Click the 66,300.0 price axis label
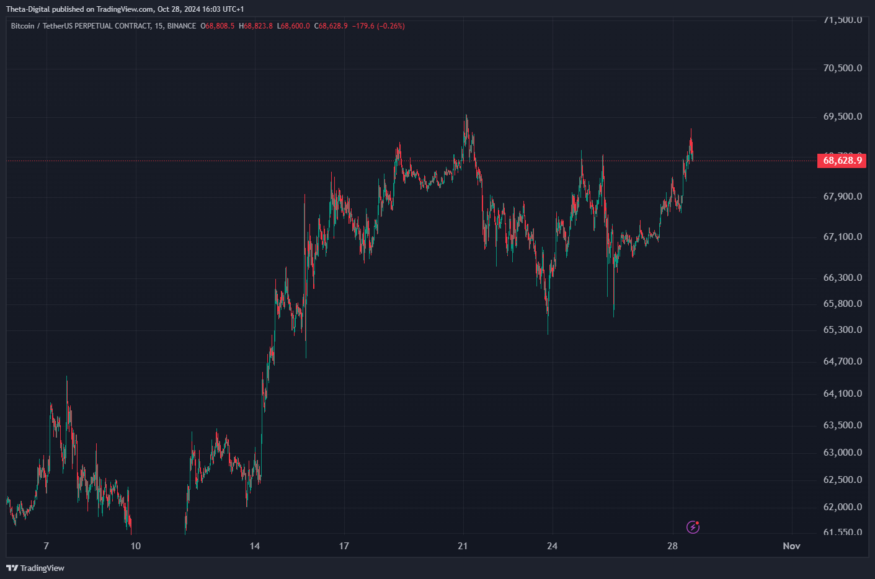This screenshot has height=579, width=875. click(x=842, y=278)
